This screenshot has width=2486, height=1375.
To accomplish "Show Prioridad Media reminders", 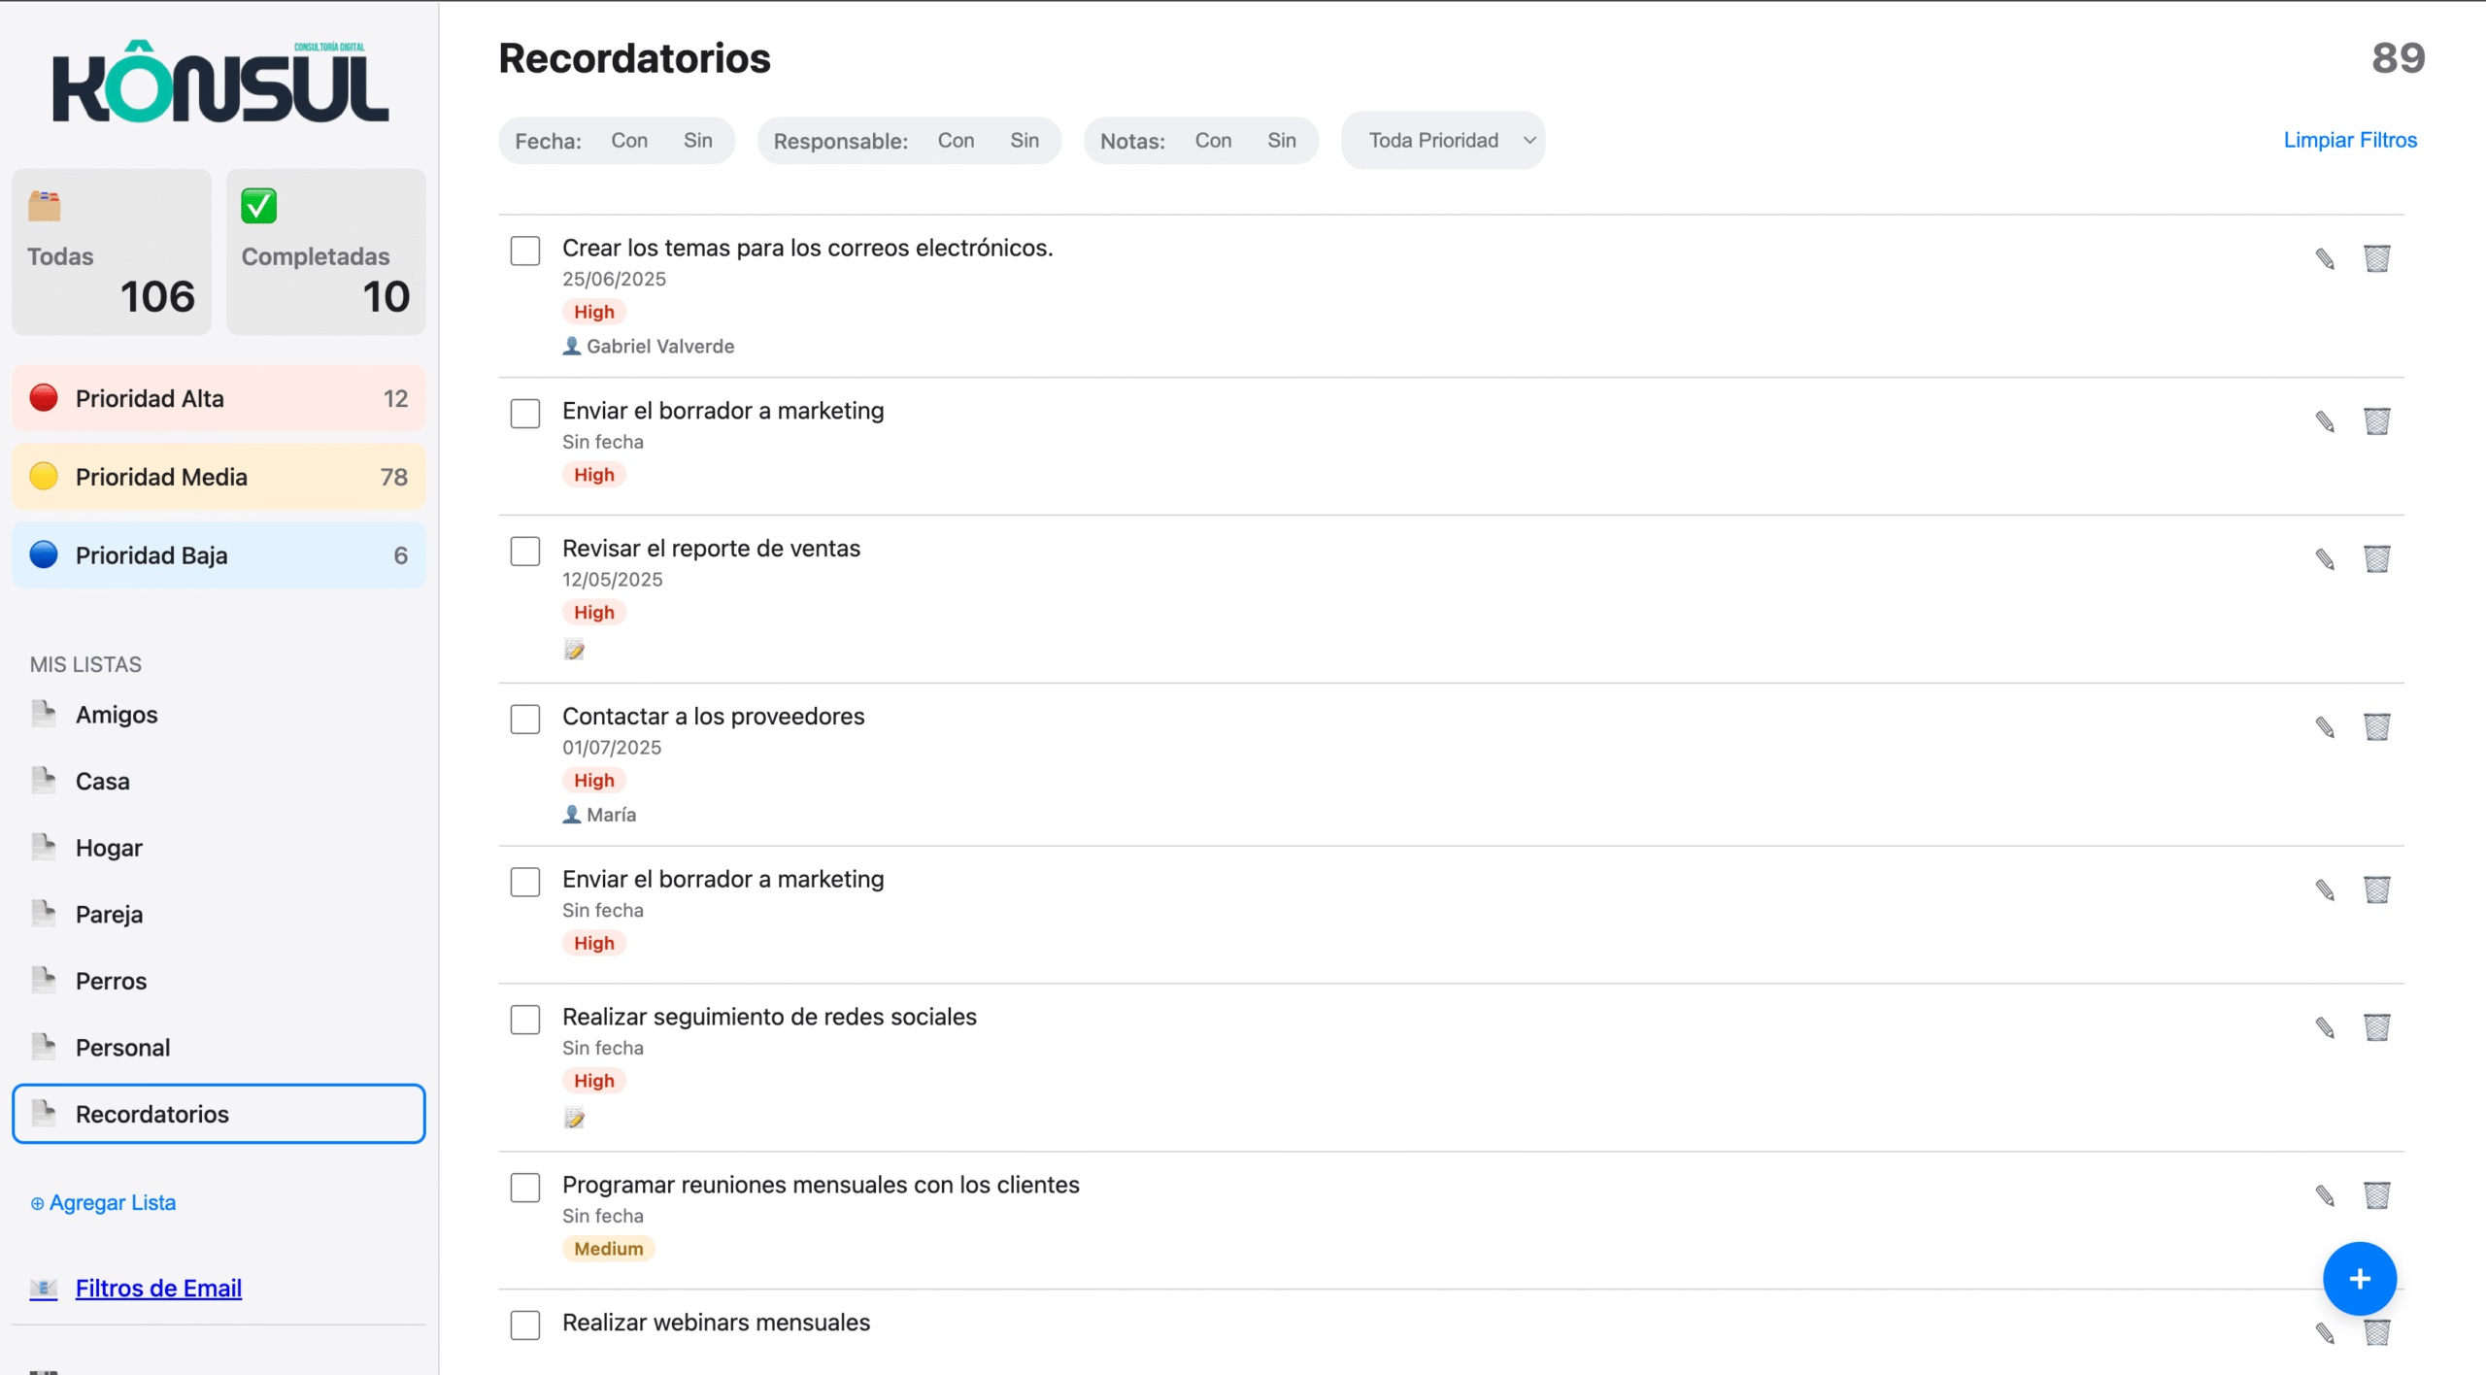I will 218,477.
